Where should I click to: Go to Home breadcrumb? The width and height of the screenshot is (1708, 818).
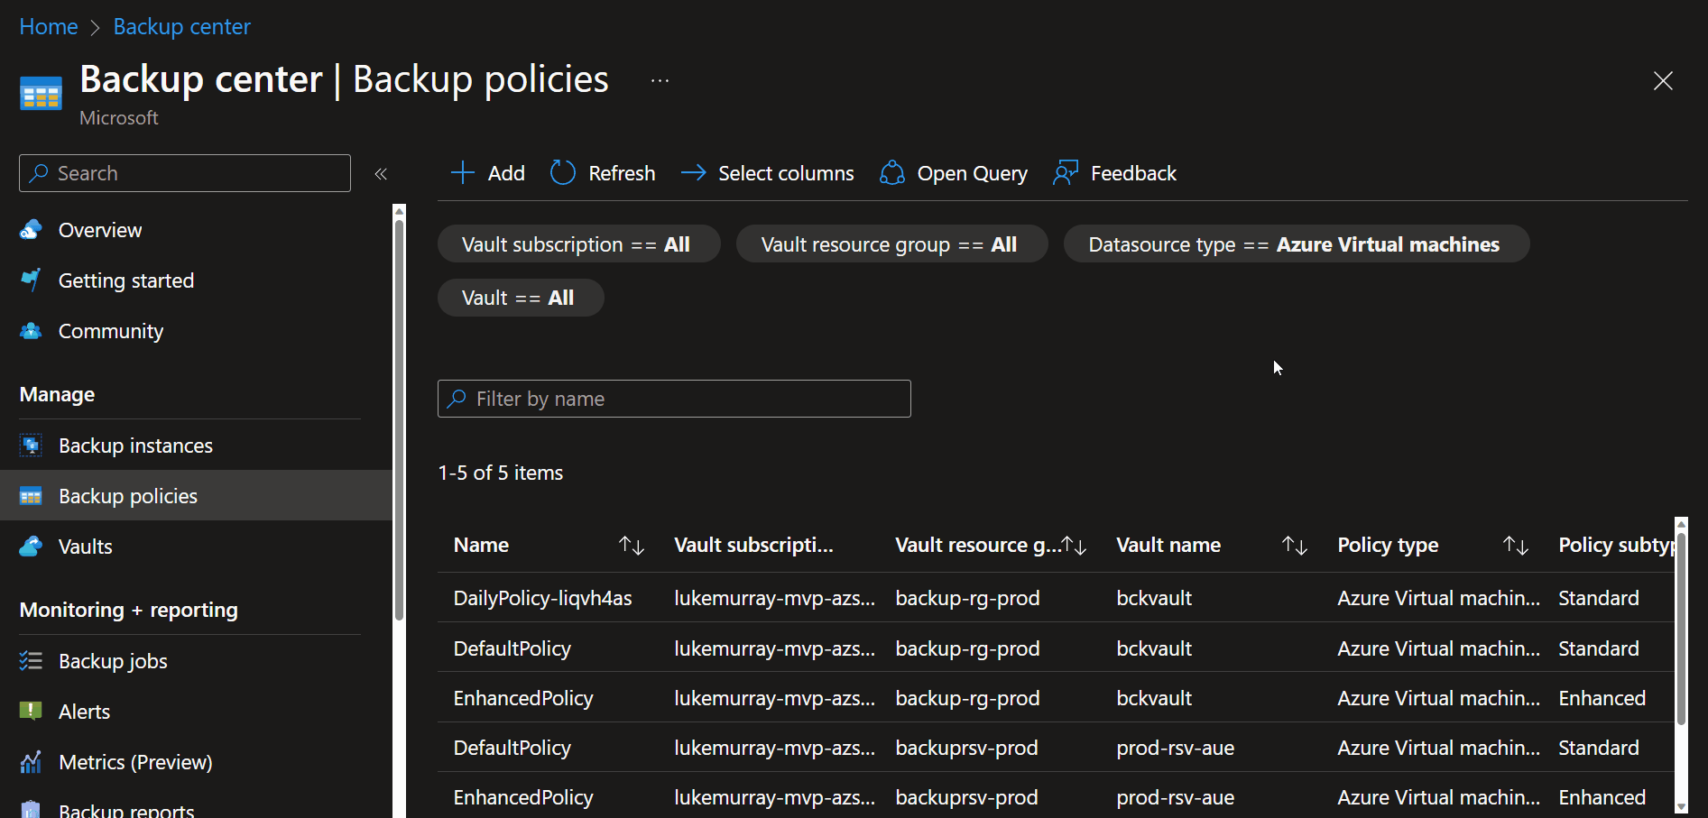pos(49,27)
